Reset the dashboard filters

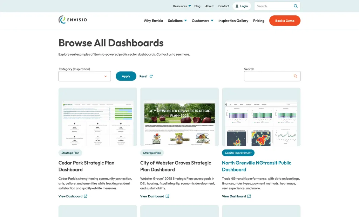pos(146,76)
